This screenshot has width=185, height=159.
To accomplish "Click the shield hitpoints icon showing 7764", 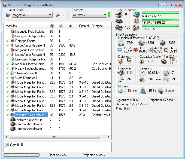I will 121,43.
